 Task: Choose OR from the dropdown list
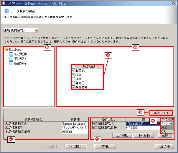[164, 131]
